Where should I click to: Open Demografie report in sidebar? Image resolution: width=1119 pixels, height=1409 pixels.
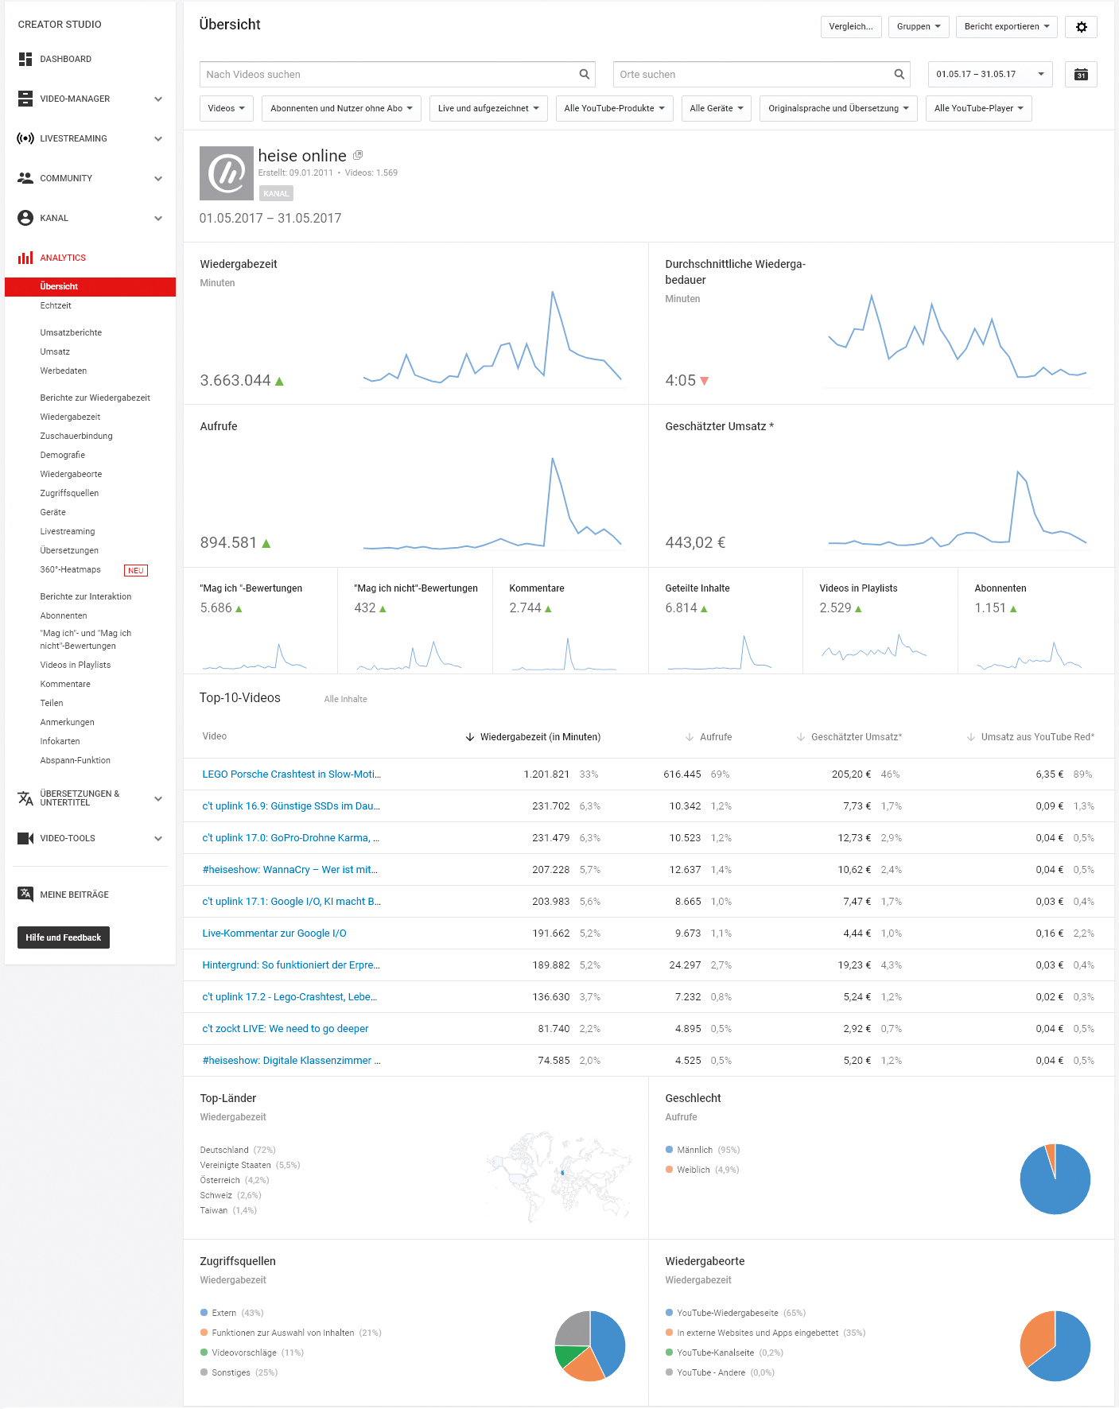[x=62, y=455]
